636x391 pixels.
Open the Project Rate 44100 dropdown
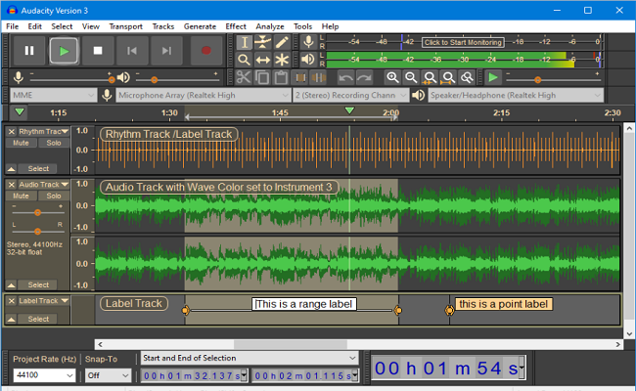point(44,375)
